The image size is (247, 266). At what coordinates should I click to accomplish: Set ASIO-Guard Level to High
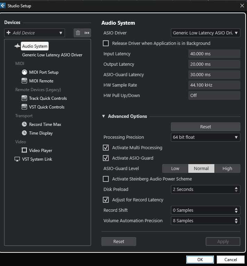[x=227, y=169]
